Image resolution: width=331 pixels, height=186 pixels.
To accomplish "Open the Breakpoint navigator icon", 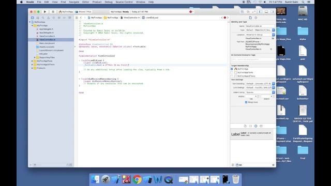I will tap(64, 18).
